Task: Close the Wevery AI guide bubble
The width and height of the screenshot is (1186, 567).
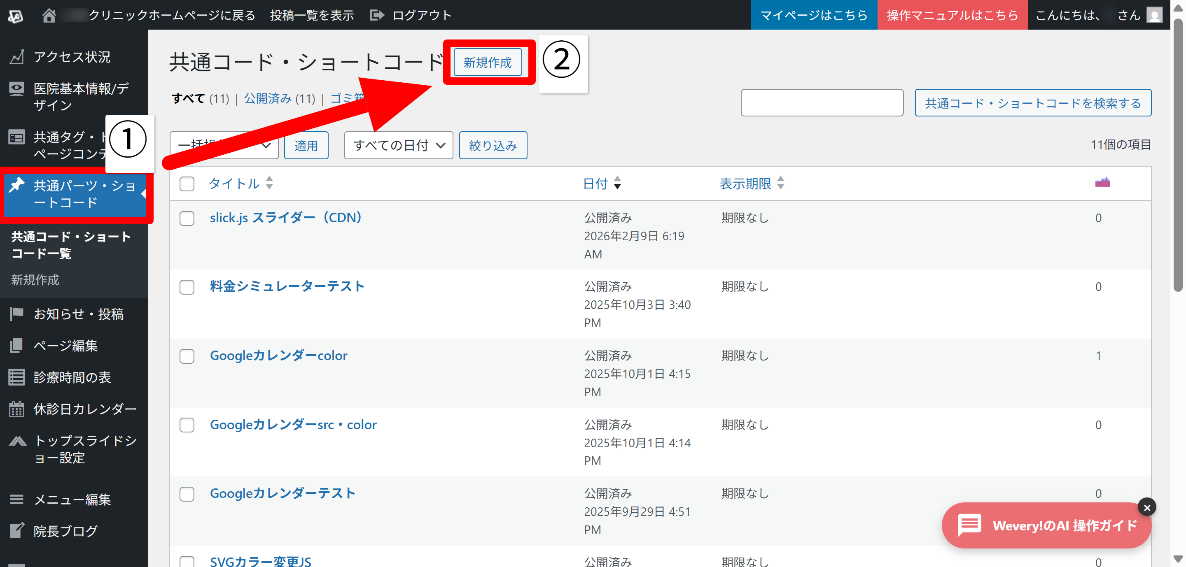Action: 1146,507
